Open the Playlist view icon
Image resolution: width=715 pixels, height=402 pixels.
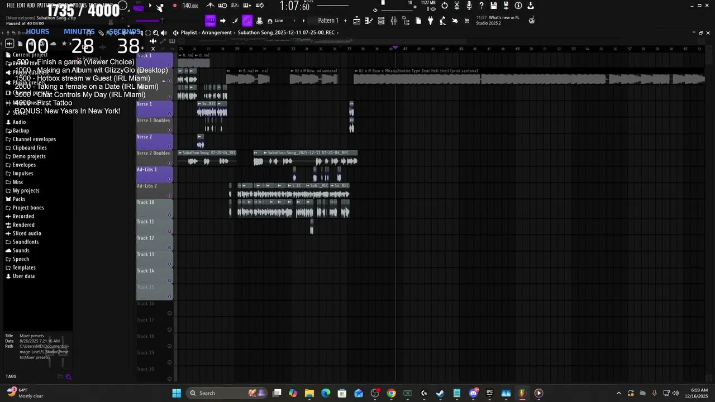[x=357, y=21]
